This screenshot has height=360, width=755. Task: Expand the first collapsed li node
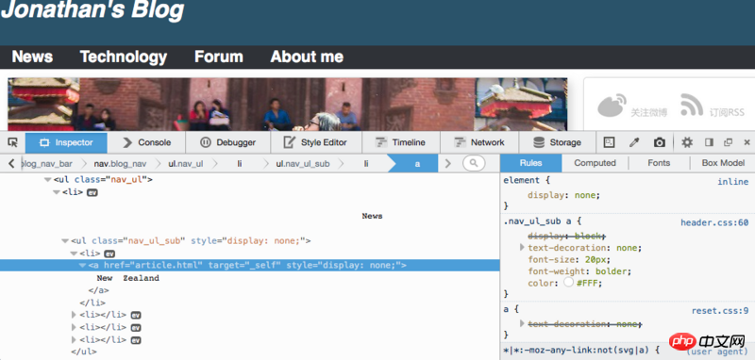(74, 315)
